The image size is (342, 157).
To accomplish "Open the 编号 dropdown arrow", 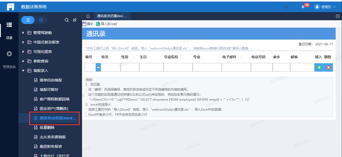I will click(98, 67).
